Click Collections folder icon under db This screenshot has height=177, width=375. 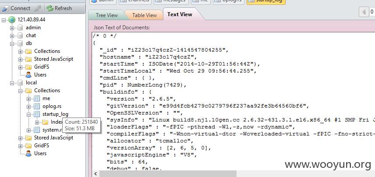(x=28, y=51)
